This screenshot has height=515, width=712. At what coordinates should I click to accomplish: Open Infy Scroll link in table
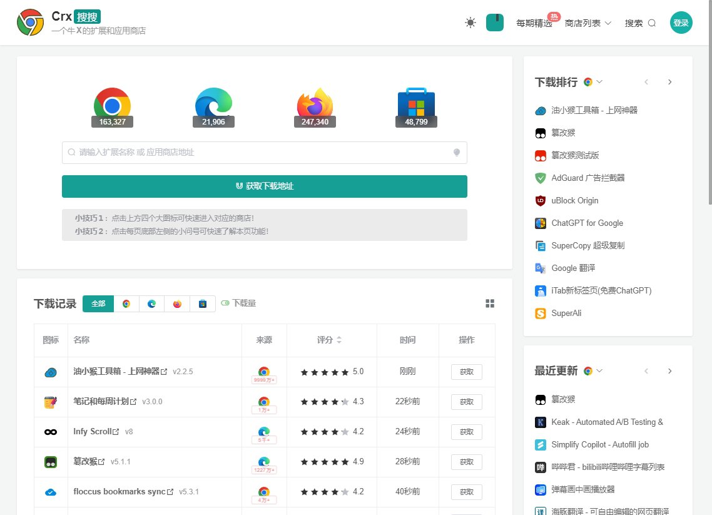[96, 431]
